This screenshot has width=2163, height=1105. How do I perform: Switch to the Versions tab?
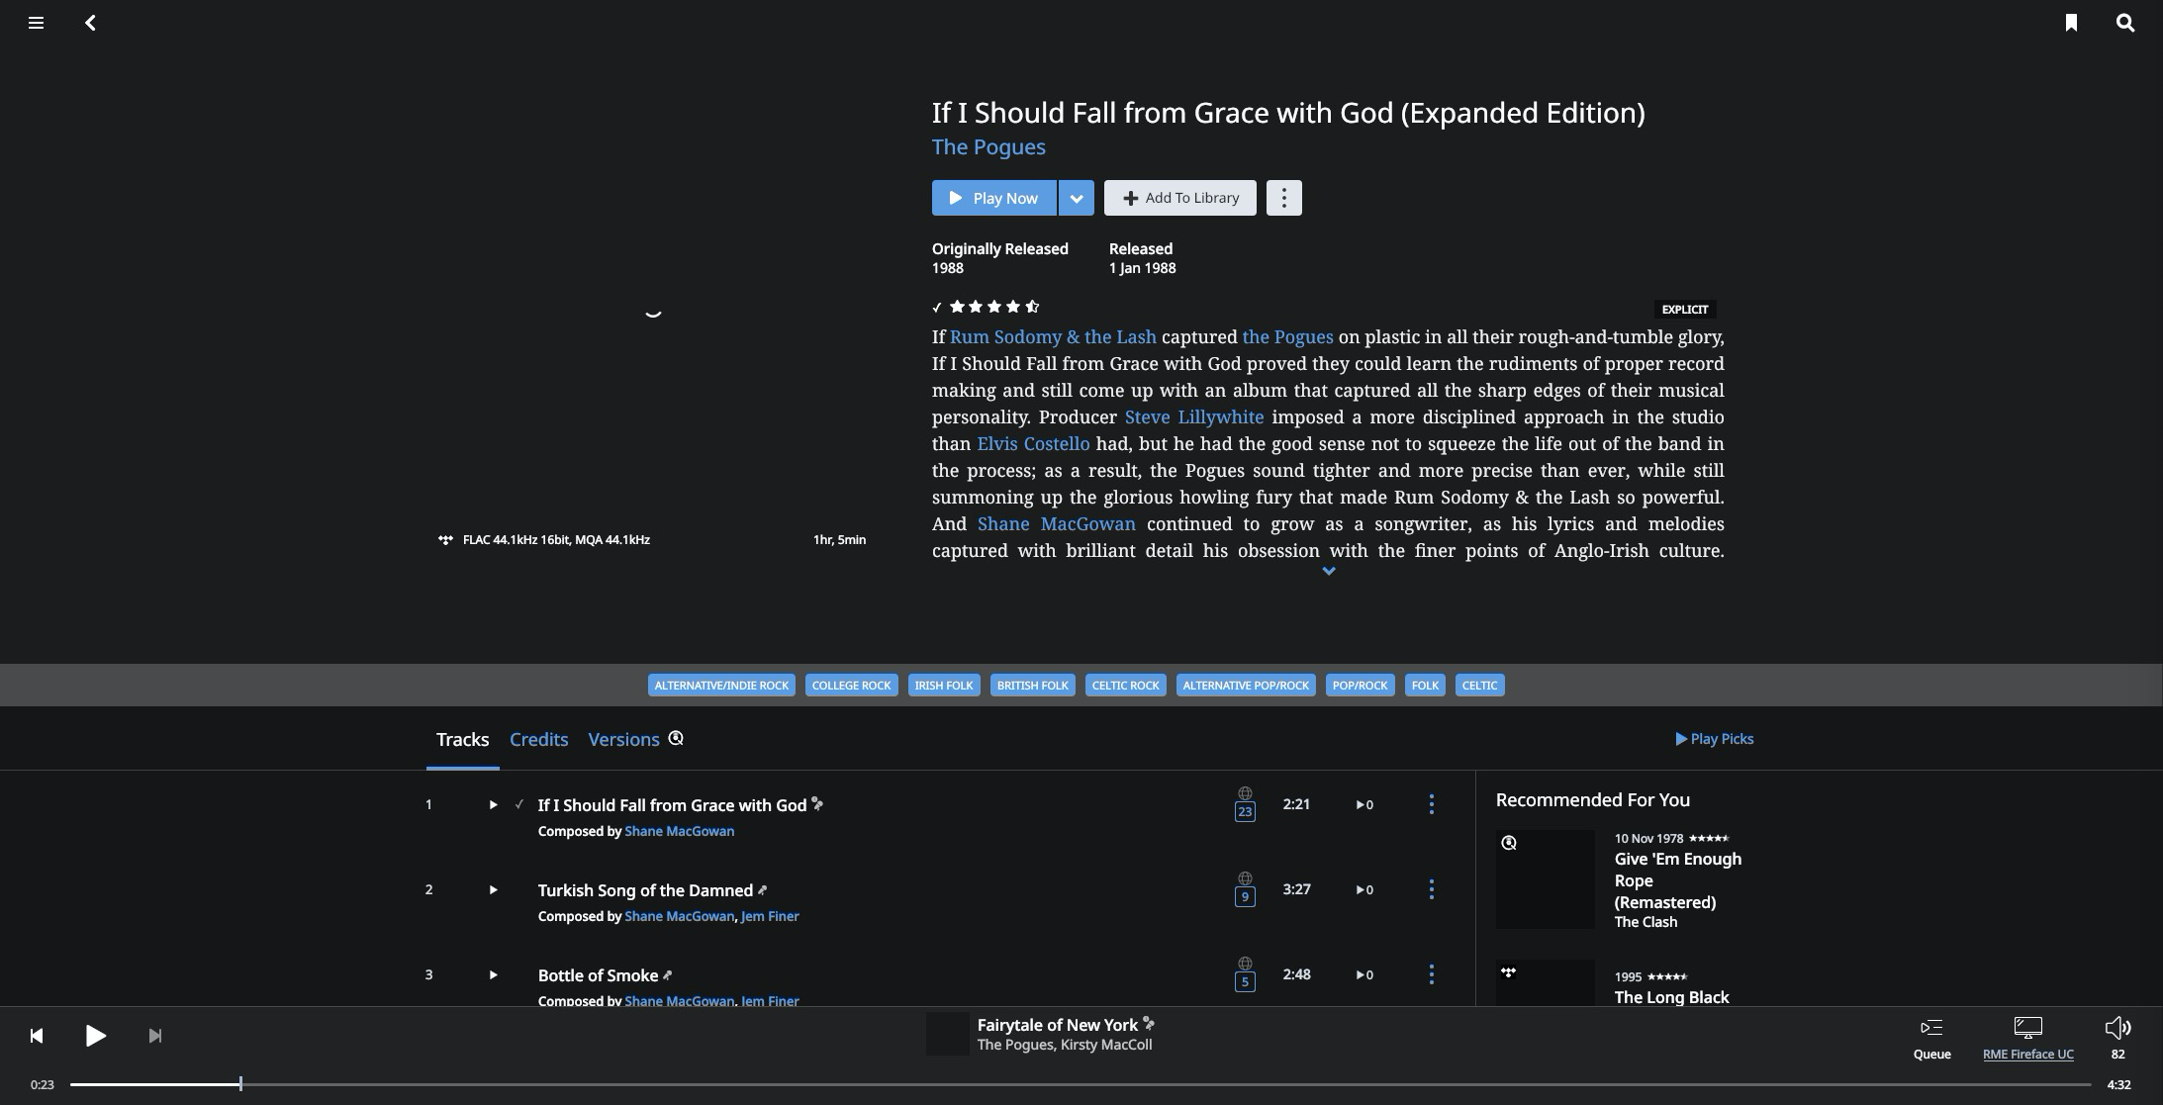[623, 740]
